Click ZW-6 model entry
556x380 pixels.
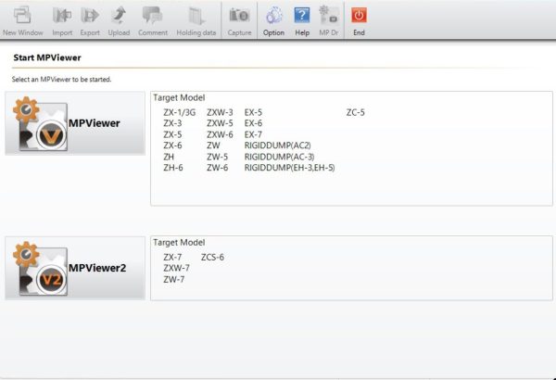[218, 168]
